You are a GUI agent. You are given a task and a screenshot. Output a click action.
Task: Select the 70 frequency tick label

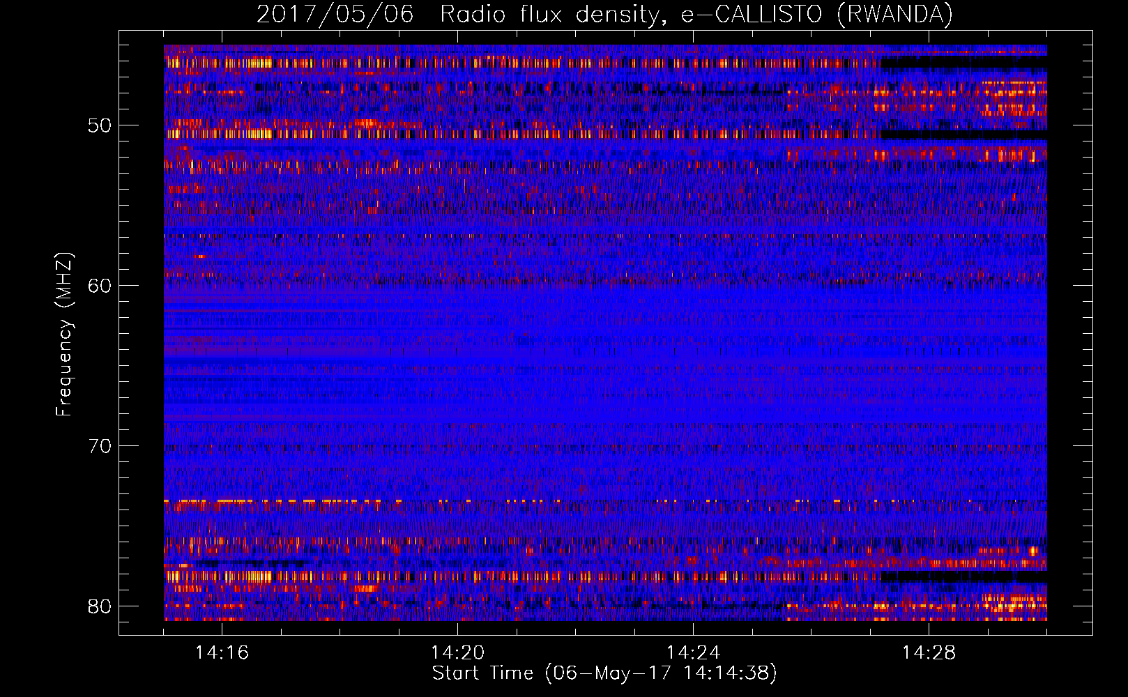point(100,446)
